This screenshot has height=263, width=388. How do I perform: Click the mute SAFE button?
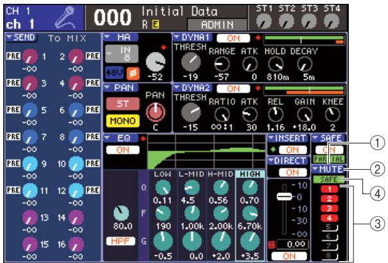pos(329,179)
